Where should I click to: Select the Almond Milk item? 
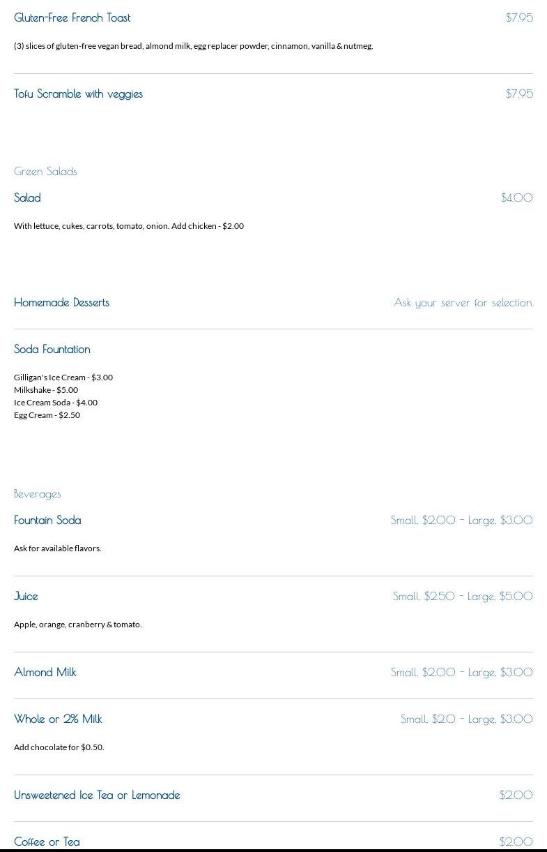click(x=45, y=673)
